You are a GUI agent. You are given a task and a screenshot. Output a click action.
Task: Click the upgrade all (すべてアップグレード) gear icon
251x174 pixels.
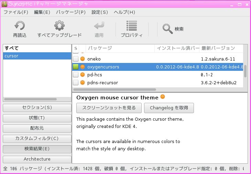(x=59, y=26)
